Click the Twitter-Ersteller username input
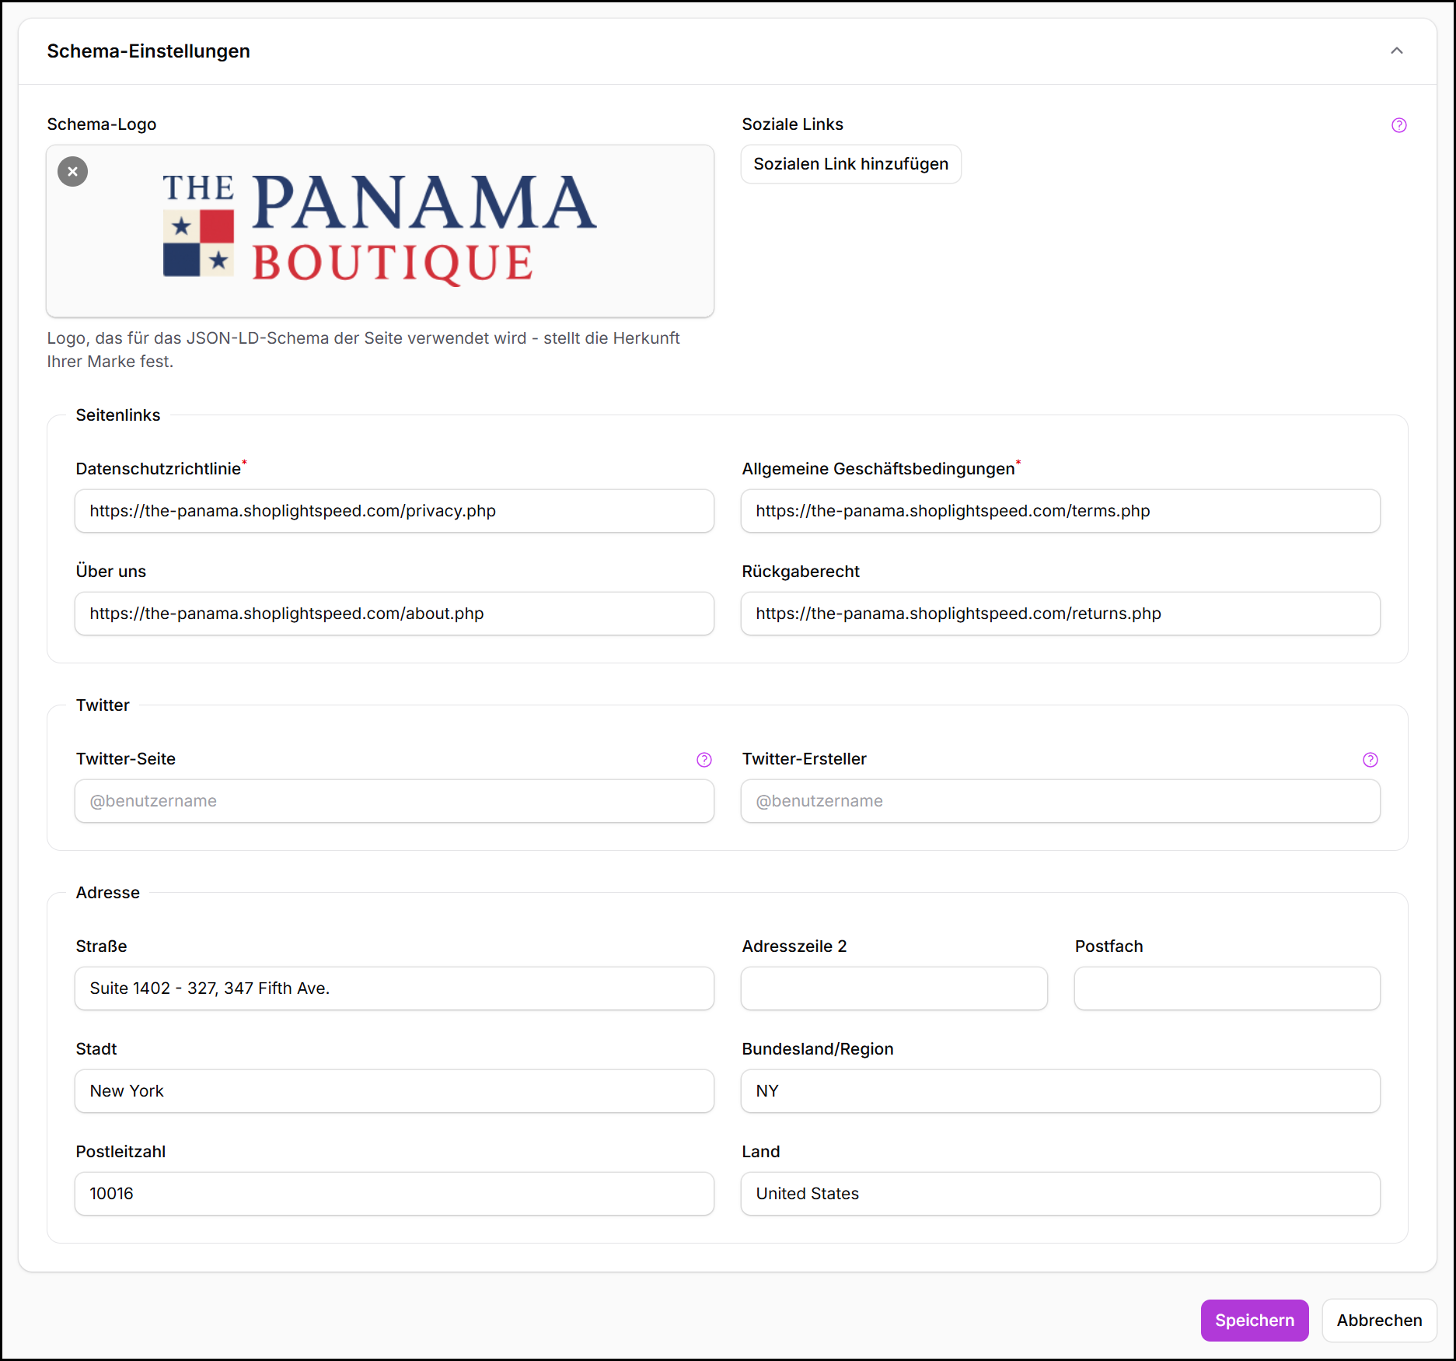Image resolution: width=1456 pixels, height=1361 pixels. coord(1060,801)
